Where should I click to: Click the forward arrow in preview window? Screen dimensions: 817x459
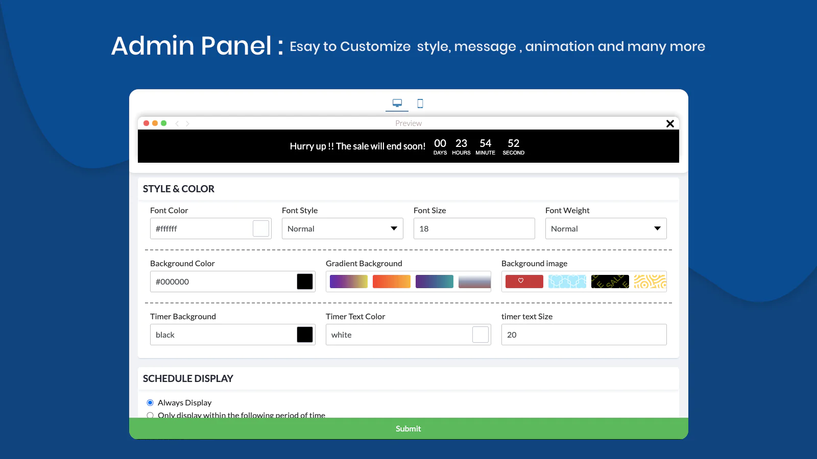coord(187,123)
